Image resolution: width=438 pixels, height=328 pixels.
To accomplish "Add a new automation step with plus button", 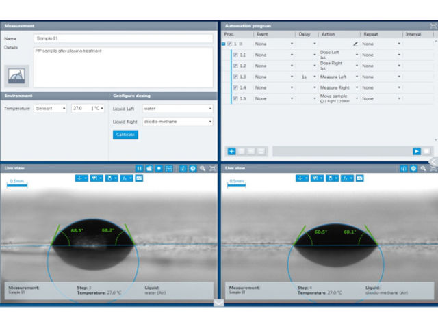I will pyautogui.click(x=231, y=151).
